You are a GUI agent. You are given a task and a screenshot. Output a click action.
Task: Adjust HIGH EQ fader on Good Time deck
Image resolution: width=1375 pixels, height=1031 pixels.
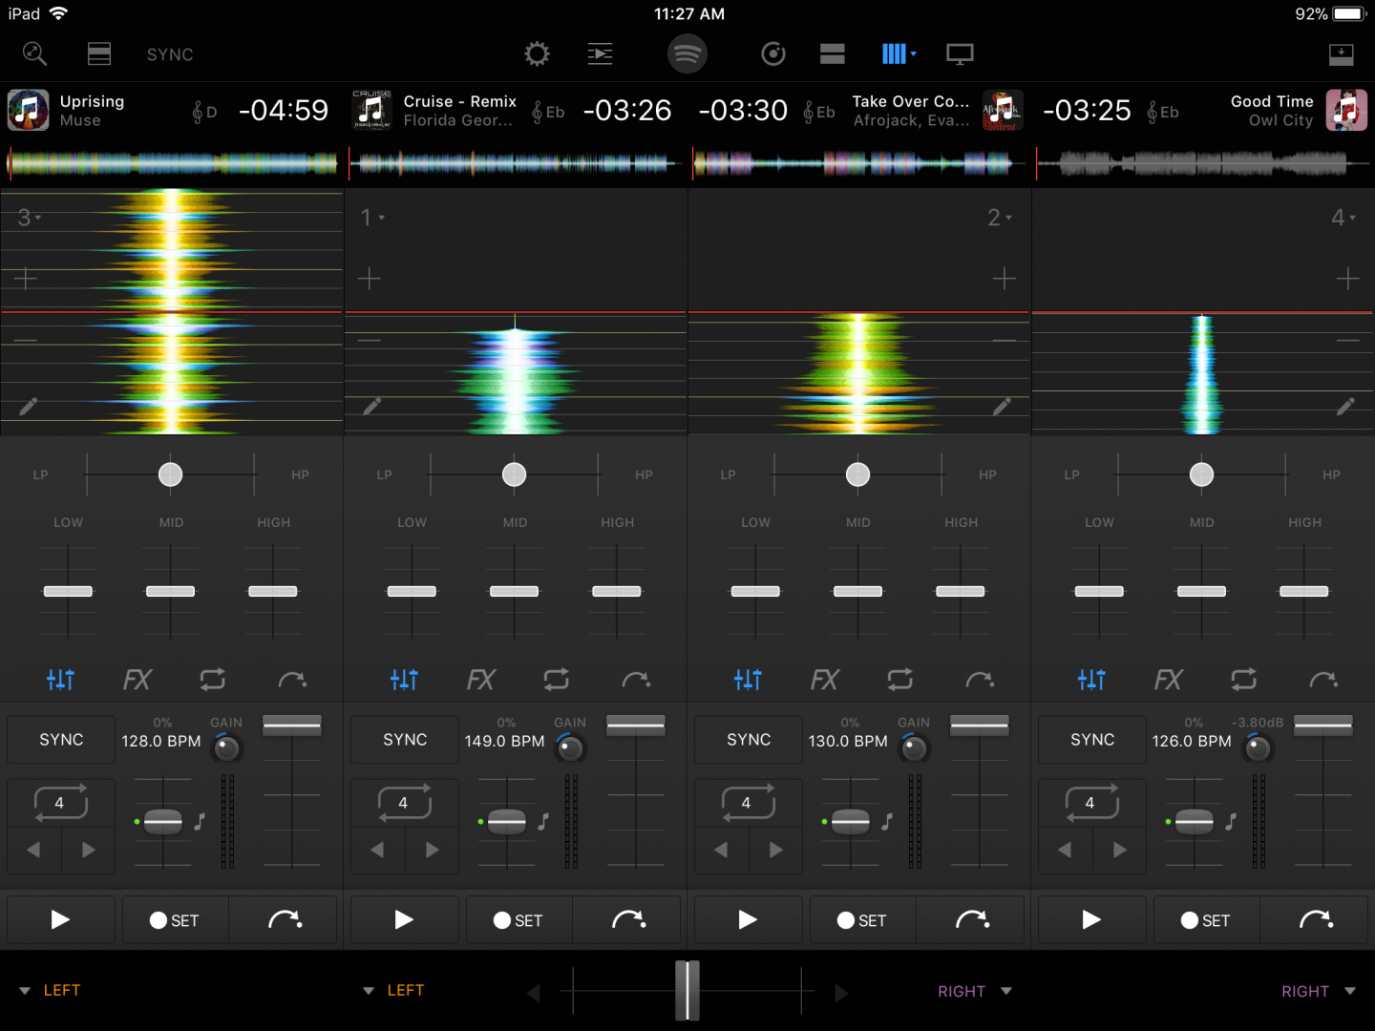click(1304, 591)
